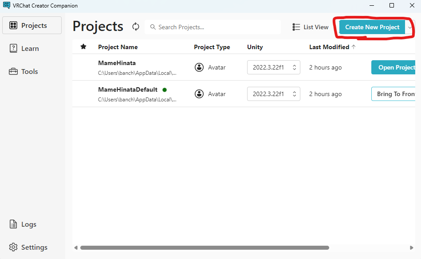Screen dimensions: 421x259
Task: Click the star favorites column header
Action: (x=83, y=47)
